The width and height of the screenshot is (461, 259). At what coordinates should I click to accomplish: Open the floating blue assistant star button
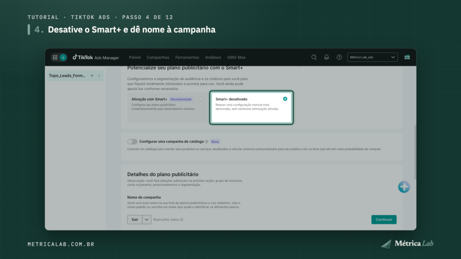pos(404,187)
